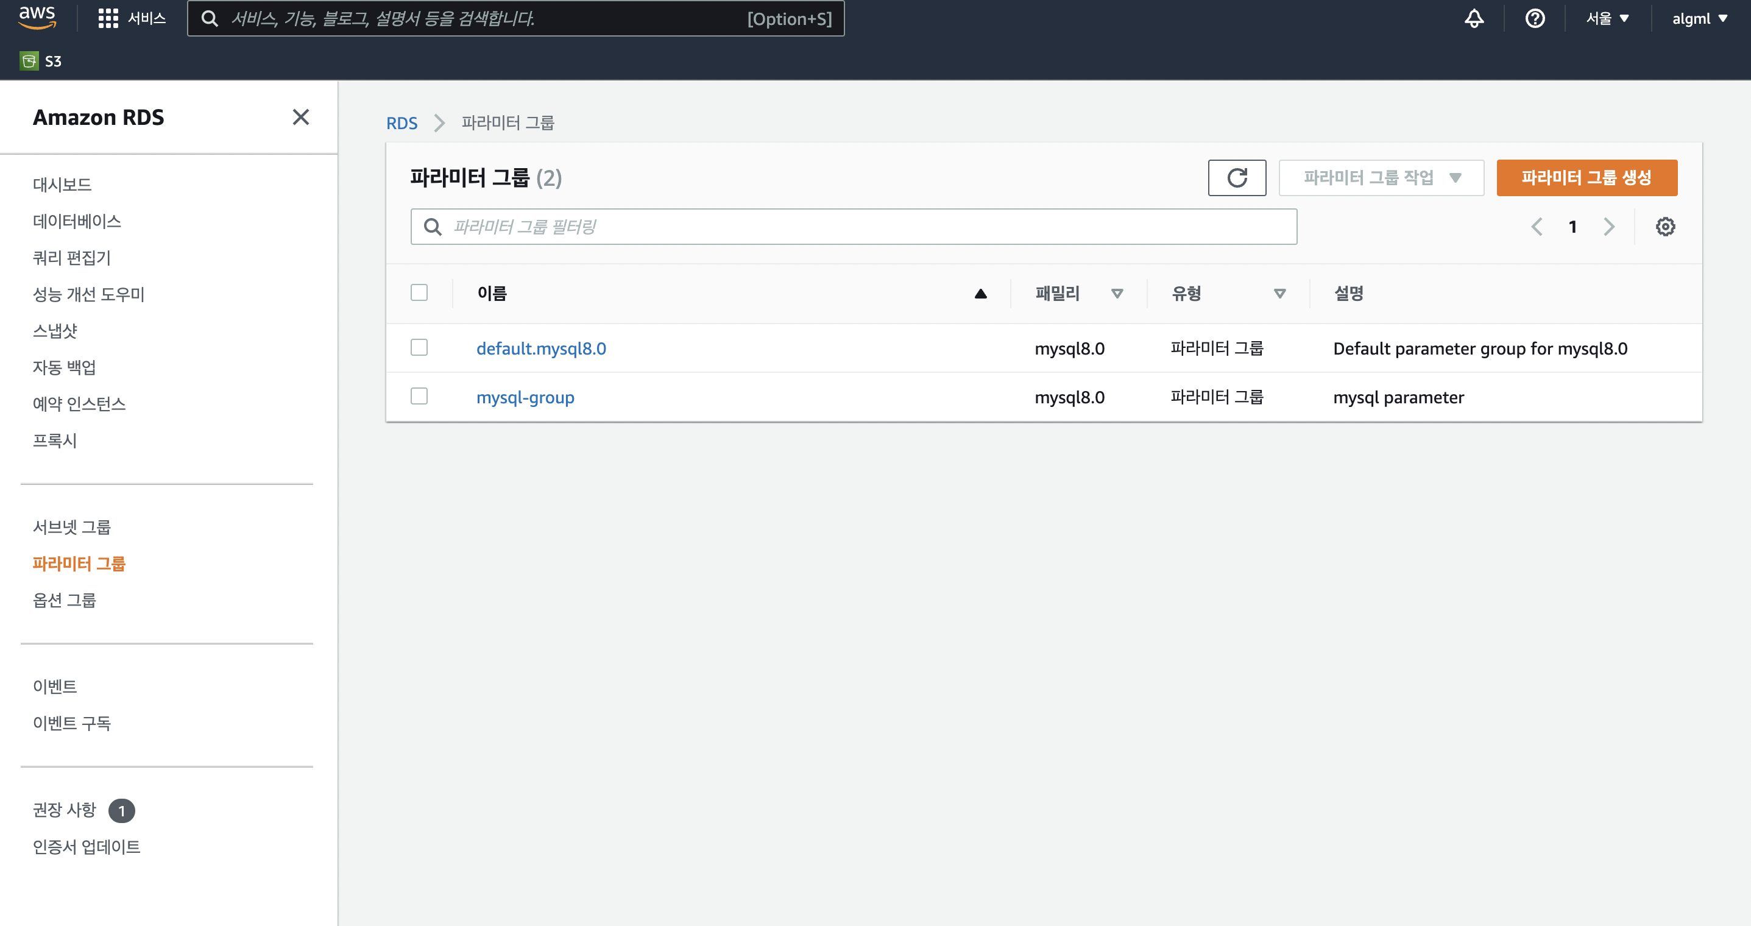Open the mysql-group parameter group link
Screen dimensions: 1751x926
[x=525, y=397]
